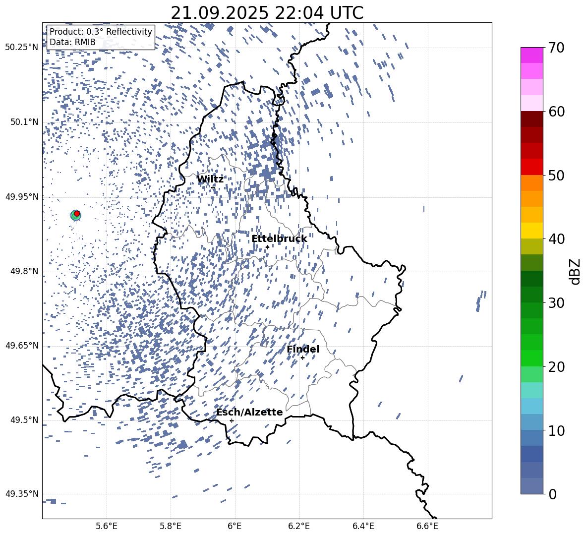Screen dimensions: 587x536
Task: Click the Ettelbruck city label
Action: [x=279, y=239]
